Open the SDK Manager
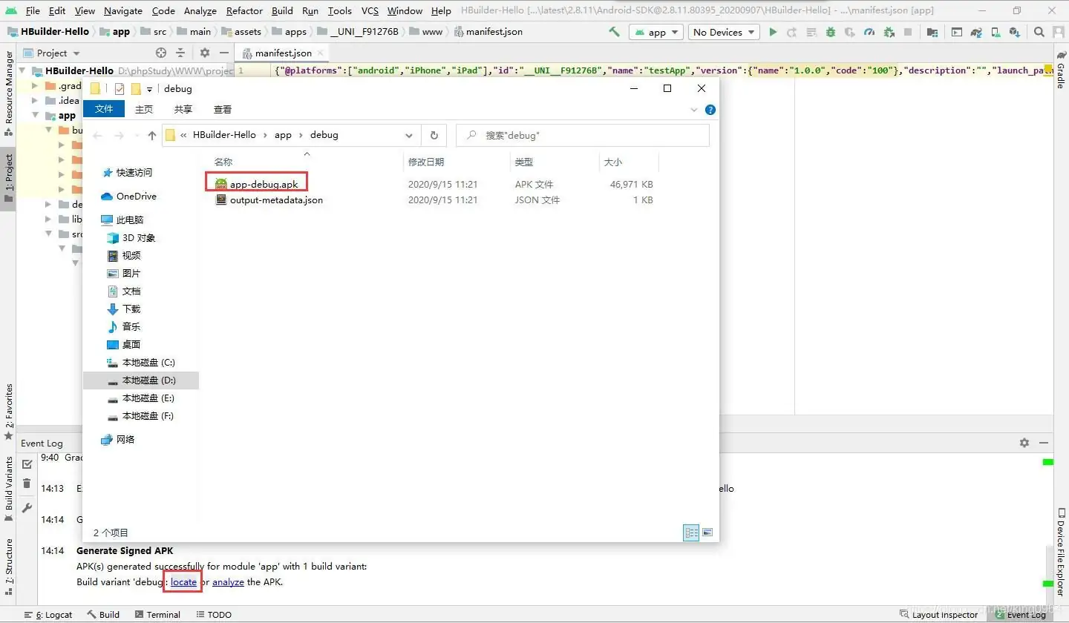The height and width of the screenshot is (623, 1069). [1015, 32]
